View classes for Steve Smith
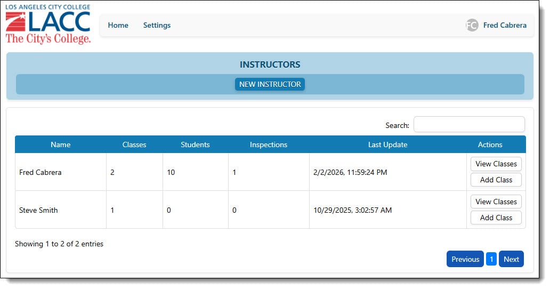This screenshot has width=550, height=289. click(x=496, y=202)
